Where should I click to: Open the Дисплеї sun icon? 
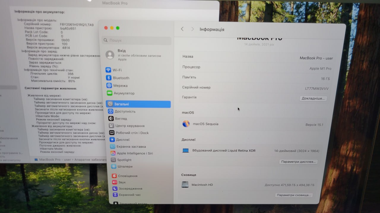pyautogui.click(x=112, y=140)
